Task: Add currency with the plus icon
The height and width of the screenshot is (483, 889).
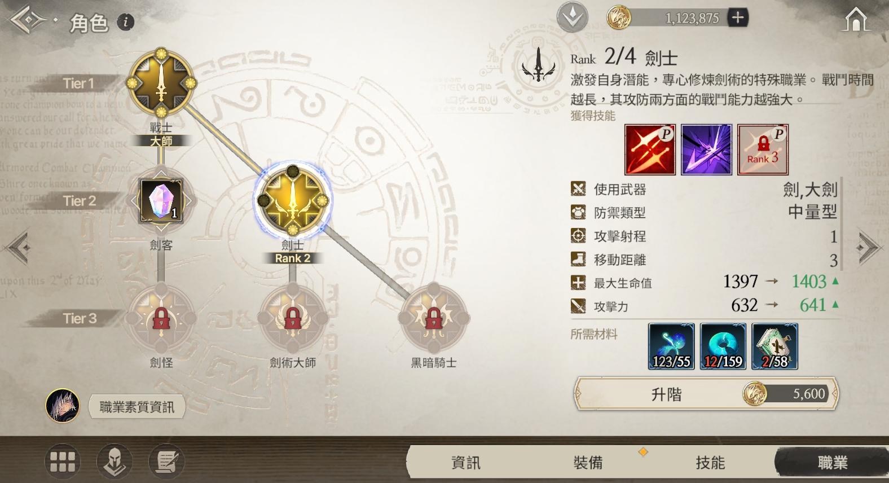Action: pyautogui.click(x=737, y=18)
